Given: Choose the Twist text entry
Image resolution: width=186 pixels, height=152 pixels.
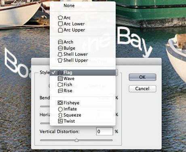Looking at the screenshot, I should pos(69,121).
